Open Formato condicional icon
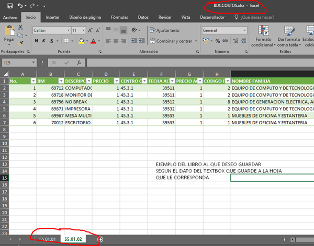The height and width of the screenshot is (246, 314). [264, 31]
